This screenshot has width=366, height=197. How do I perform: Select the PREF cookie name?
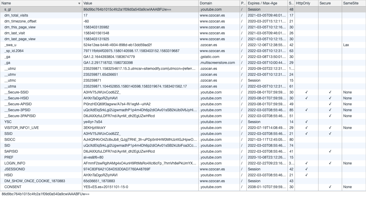[x=9, y=157]
